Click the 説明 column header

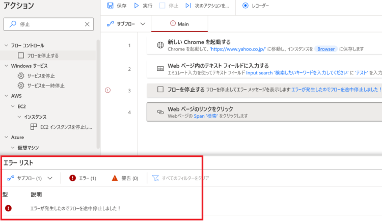click(36, 195)
